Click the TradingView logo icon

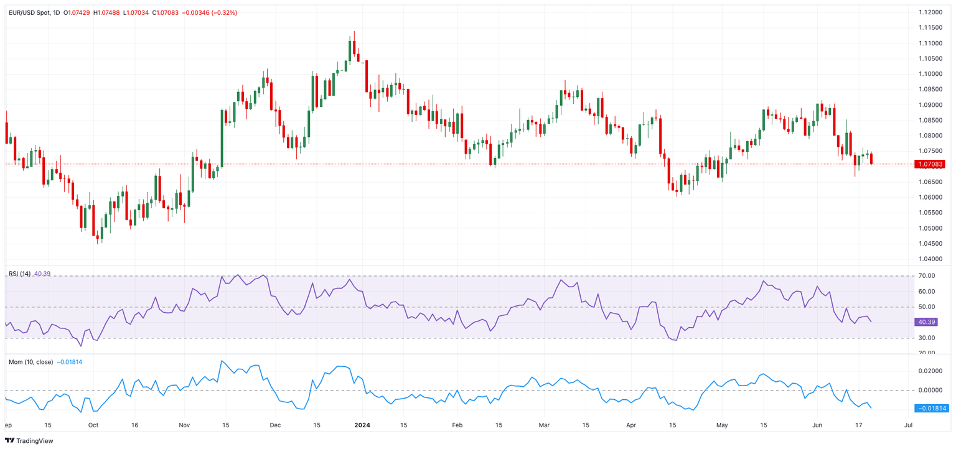point(10,440)
